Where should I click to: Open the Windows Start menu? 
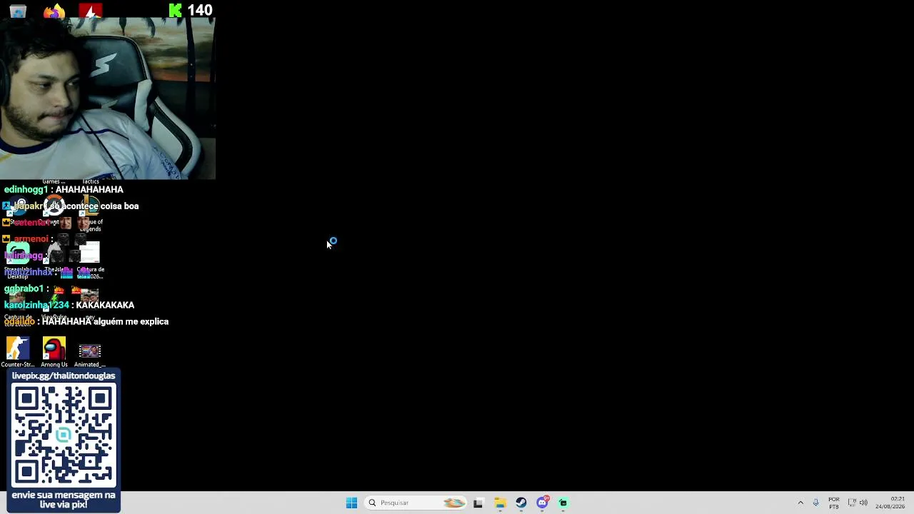coord(351,503)
